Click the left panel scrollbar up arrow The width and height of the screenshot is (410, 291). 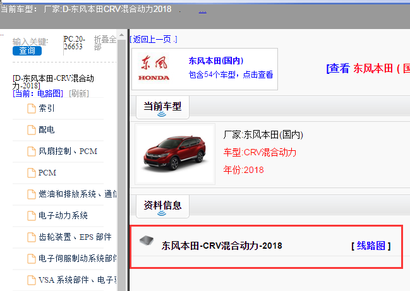[x=121, y=35]
